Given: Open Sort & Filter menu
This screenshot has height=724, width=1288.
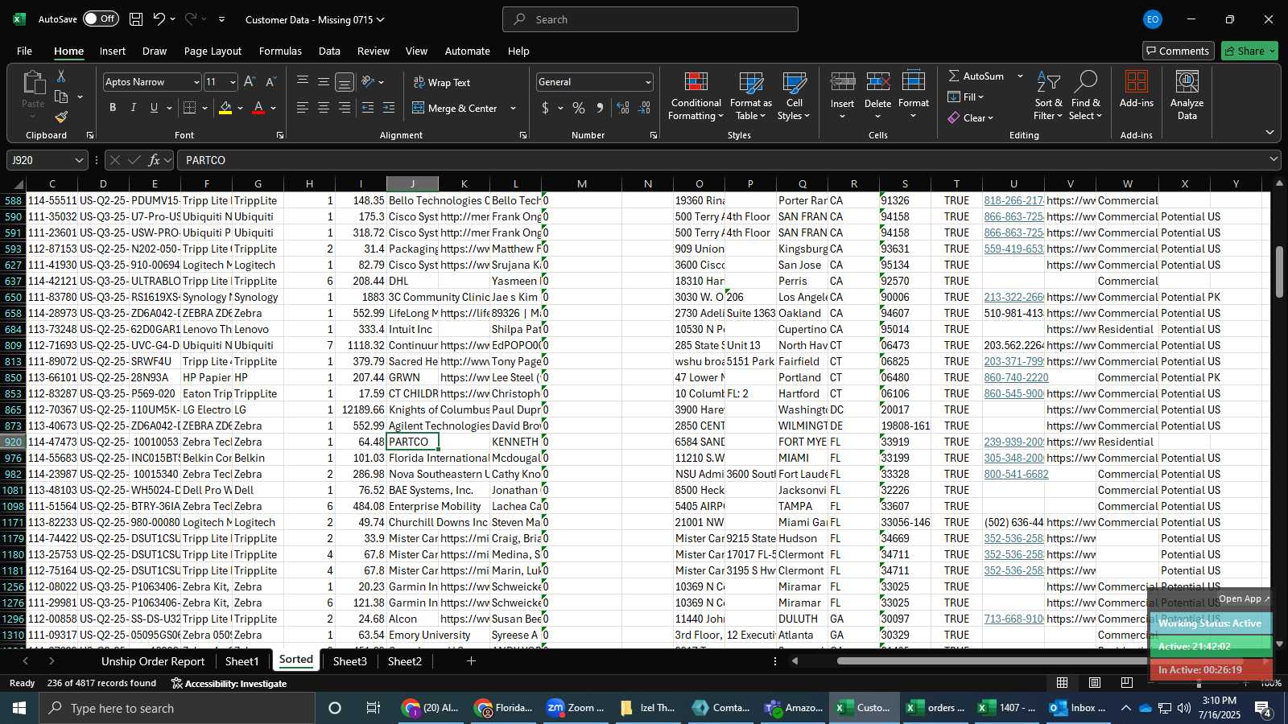Looking at the screenshot, I should tap(1048, 97).
